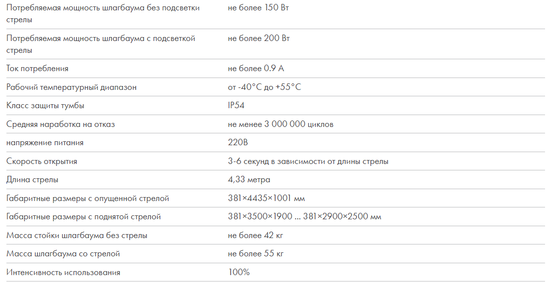Screen dimensions: 549x283
Task: Click the 'не более 55 кг' mass value
Action: (x=255, y=254)
